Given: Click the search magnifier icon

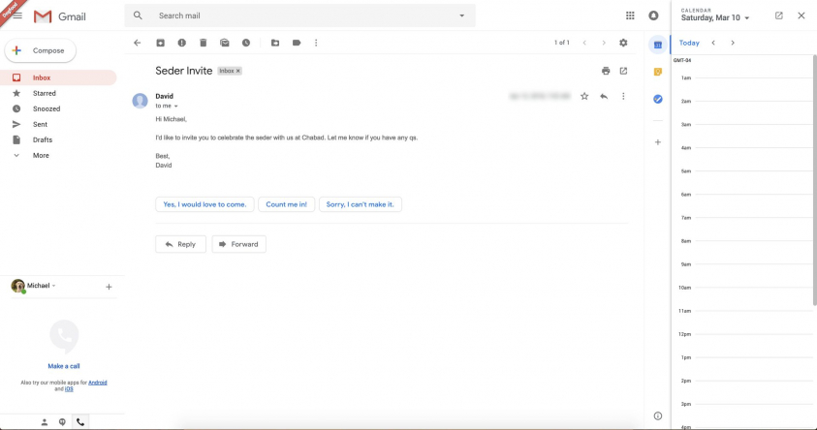Looking at the screenshot, I should tap(138, 15).
